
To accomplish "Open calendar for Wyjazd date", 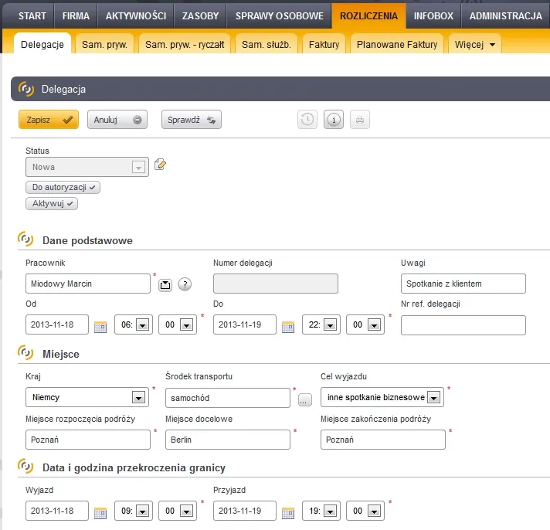I will point(100,511).
